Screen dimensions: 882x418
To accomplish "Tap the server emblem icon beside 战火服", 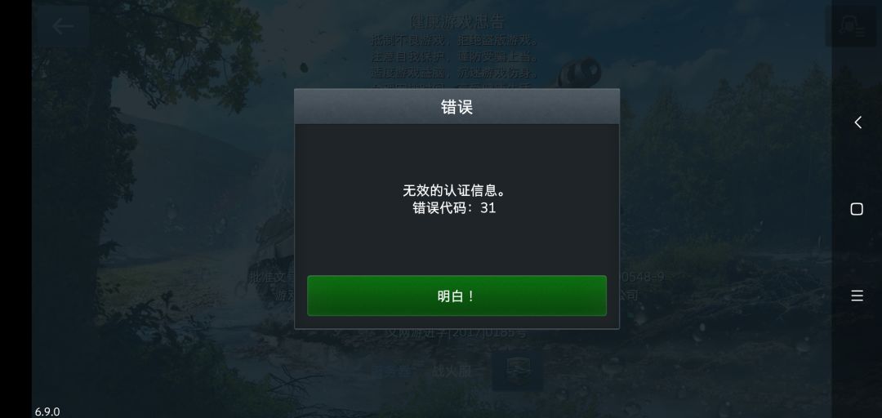I will [x=518, y=371].
